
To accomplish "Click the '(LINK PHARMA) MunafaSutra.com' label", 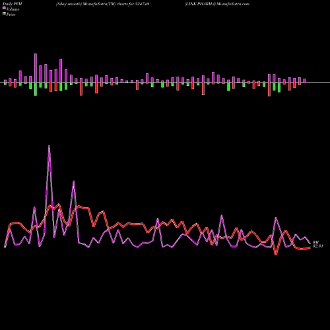I will click(x=217, y=4).
